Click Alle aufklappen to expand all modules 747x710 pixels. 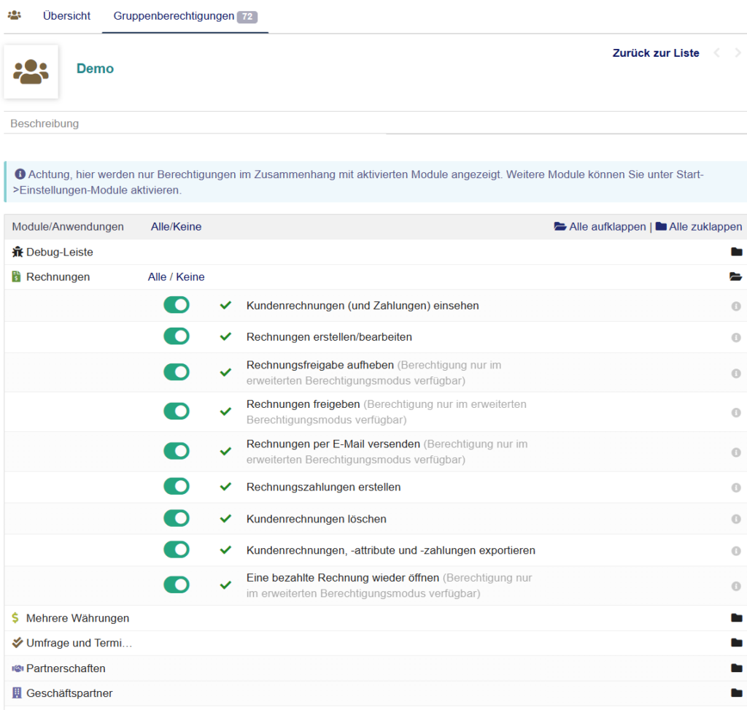600,227
